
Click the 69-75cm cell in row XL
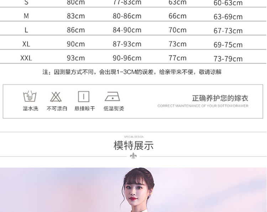228,45
